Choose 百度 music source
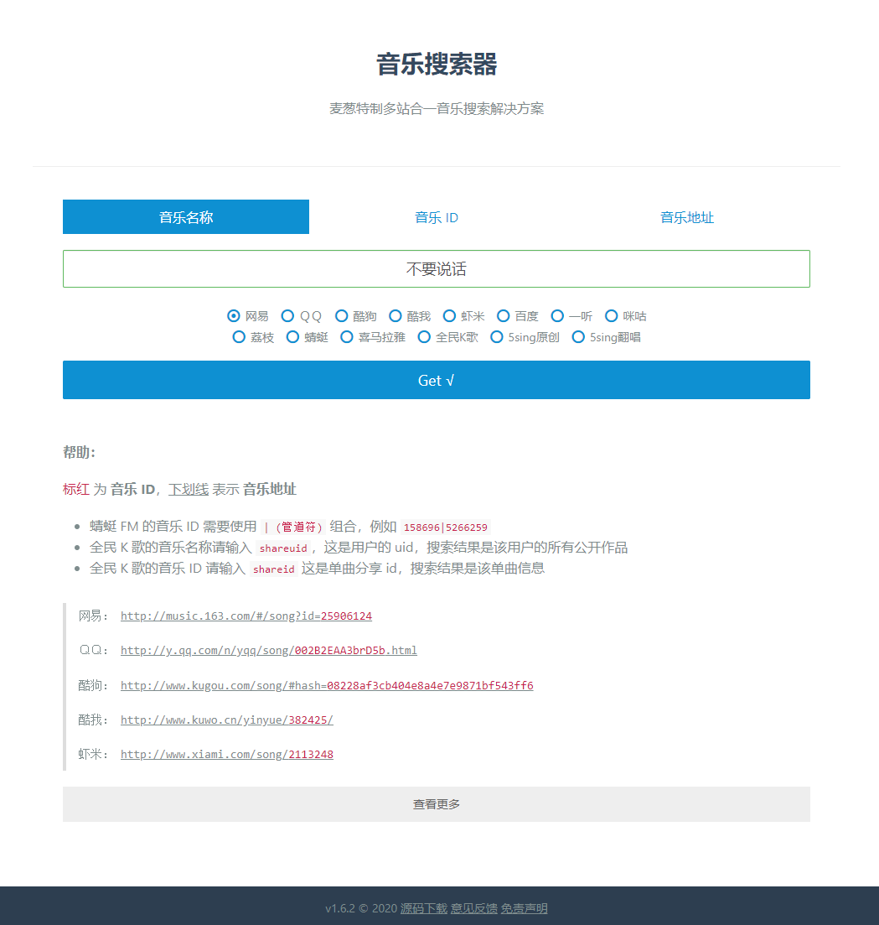This screenshot has height=925, width=879. tap(503, 316)
